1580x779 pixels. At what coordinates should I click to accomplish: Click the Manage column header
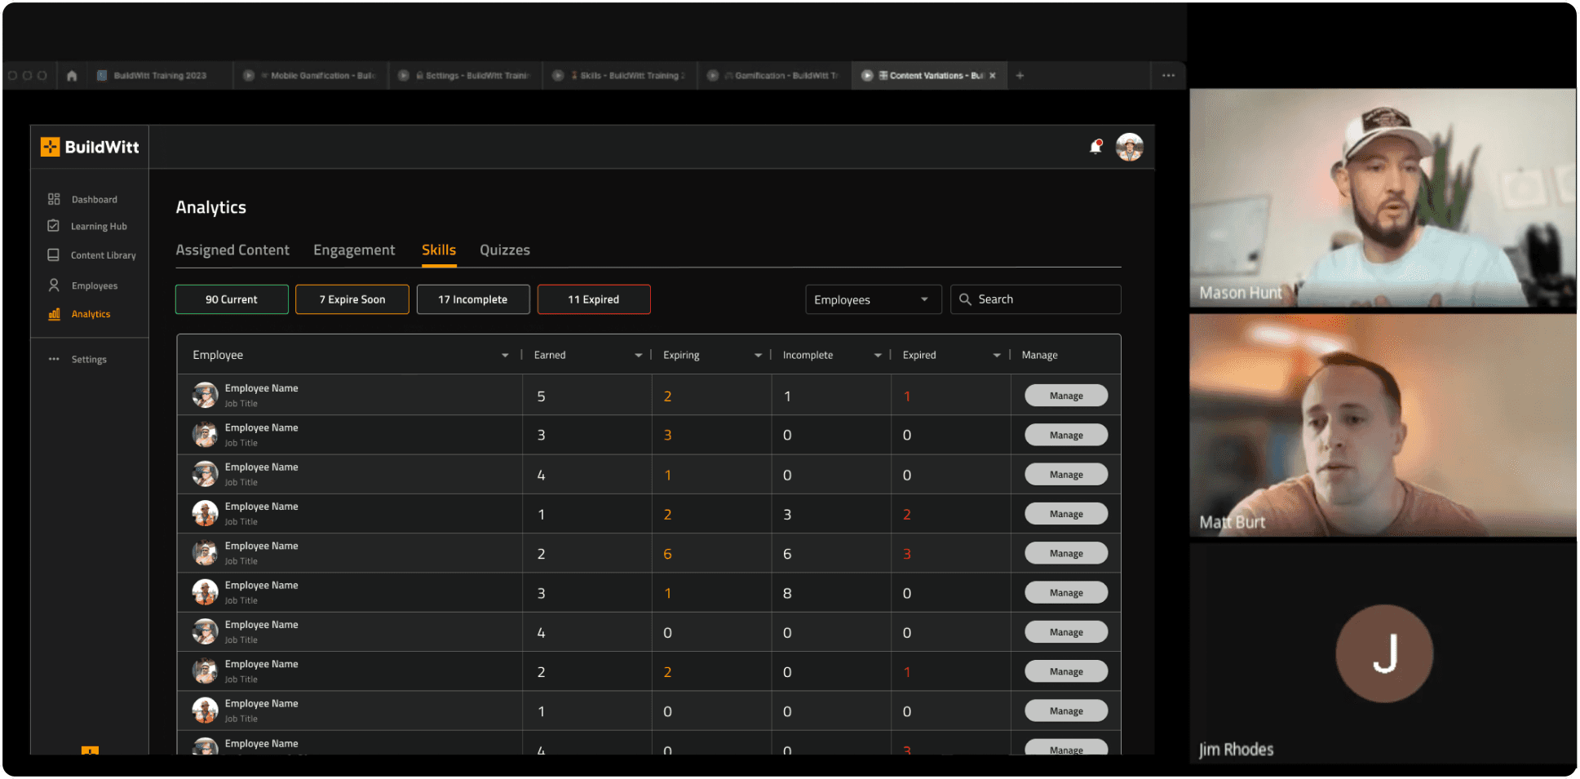click(x=1039, y=356)
